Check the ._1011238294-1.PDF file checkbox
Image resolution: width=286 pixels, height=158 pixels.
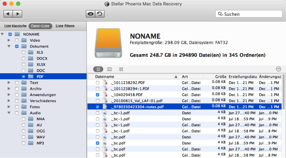(98, 89)
